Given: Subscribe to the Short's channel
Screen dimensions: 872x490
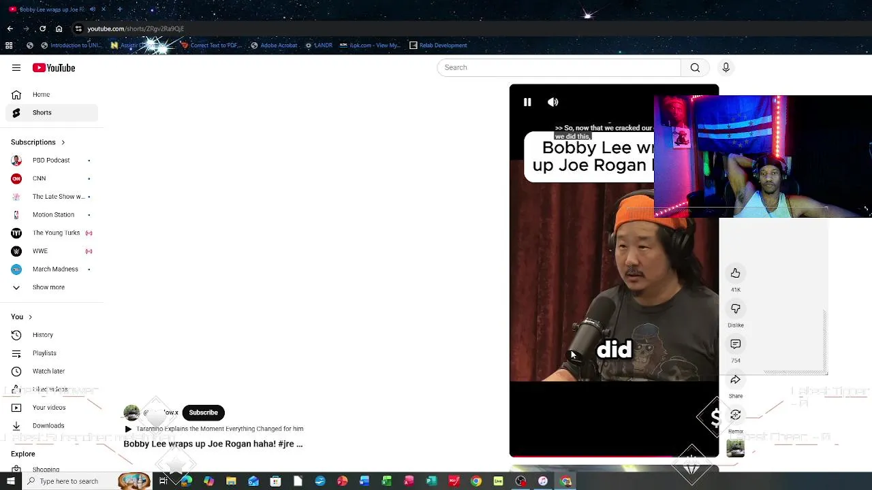Looking at the screenshot, I should pyautogui.click(x=203, y=412).
